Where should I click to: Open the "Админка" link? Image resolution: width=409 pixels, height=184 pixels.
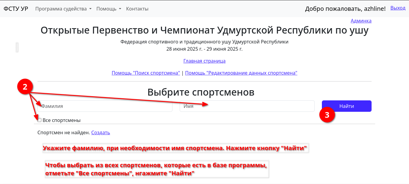pyautogui.click(x=361, y=21)
